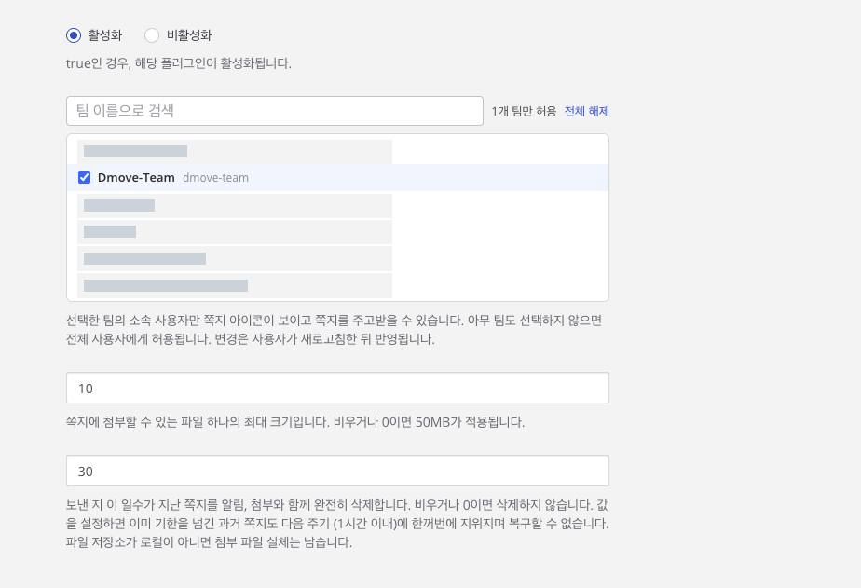Select the 활성화 radio button
Screen dimensions: 861x588
[74, 35]
